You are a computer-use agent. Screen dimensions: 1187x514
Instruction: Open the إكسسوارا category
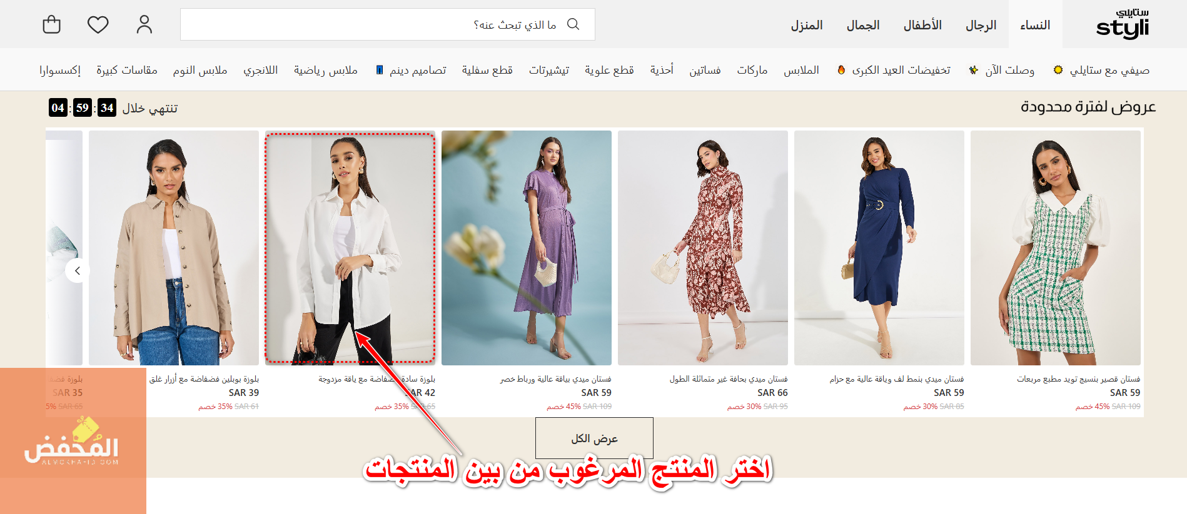(x=60, y=70)
